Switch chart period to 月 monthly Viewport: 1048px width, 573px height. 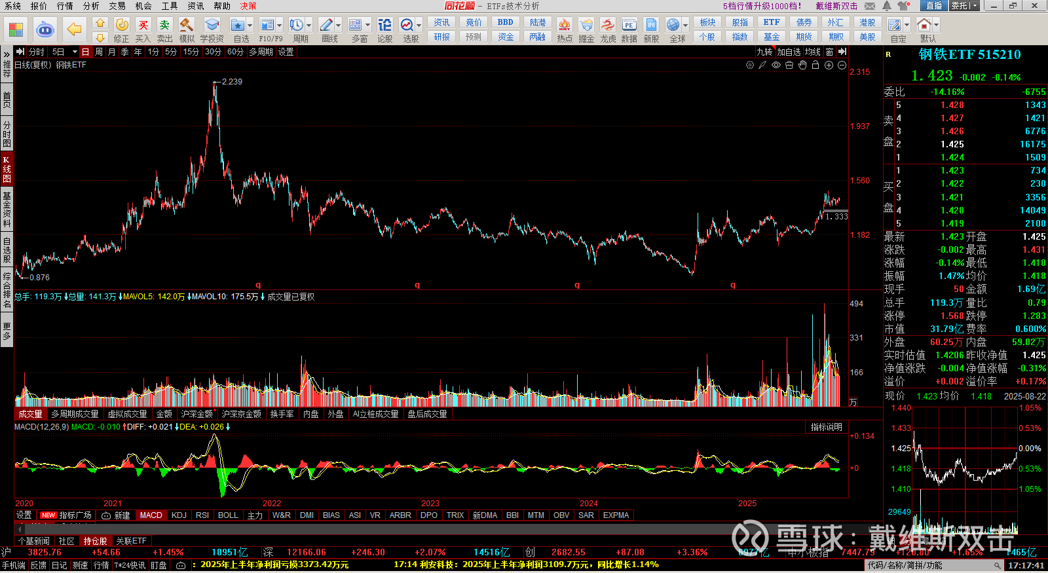coord(112,52)
